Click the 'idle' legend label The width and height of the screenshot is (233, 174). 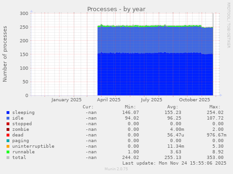pyautogui.click(x=18, y=118)
